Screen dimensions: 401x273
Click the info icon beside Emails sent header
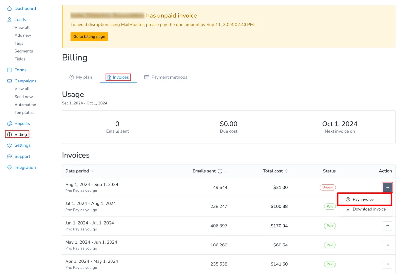pos(220,171)
